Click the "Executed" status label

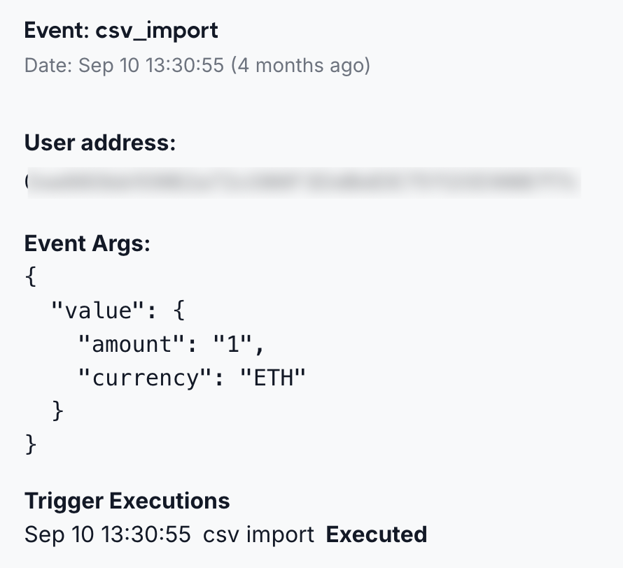click(x=377, y=534)
